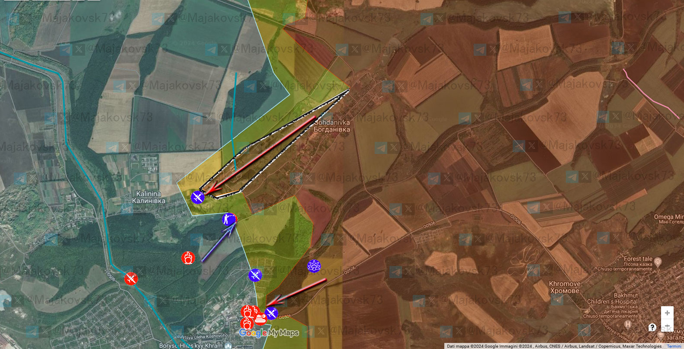Click the Bohdanivka place label
The width and height of the screenshot is (684, 349).
pos(331,126)
